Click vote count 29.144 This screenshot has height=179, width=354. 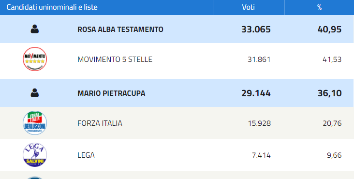tap(256, 93)
